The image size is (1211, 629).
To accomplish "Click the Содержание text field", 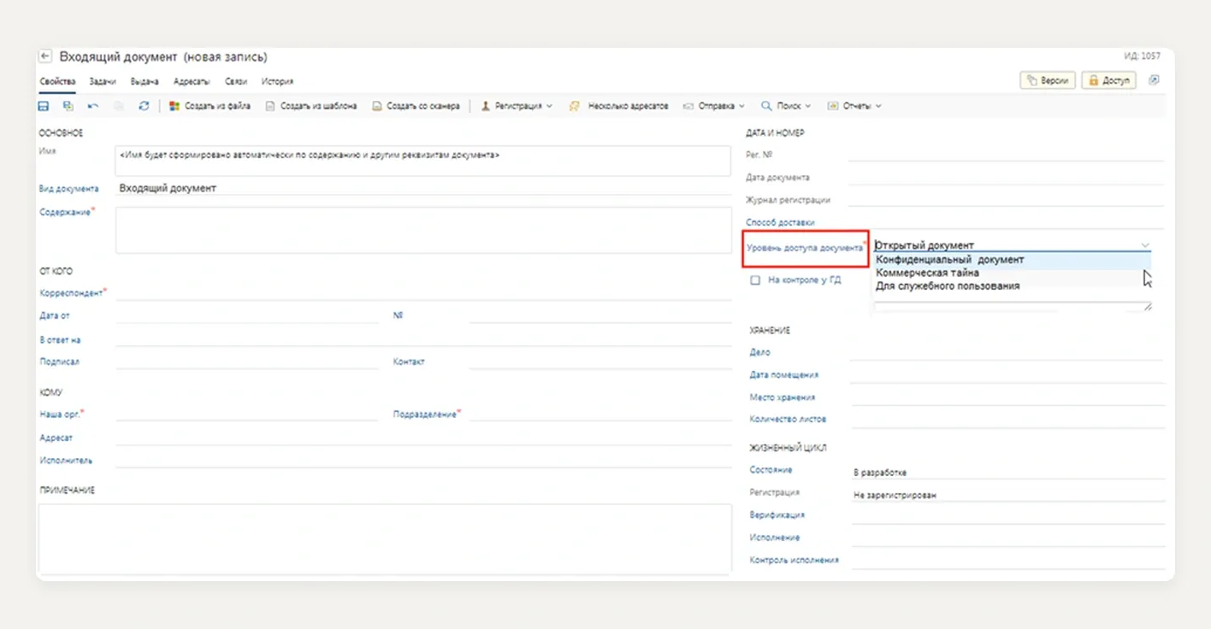I will (x=423, y=230).
